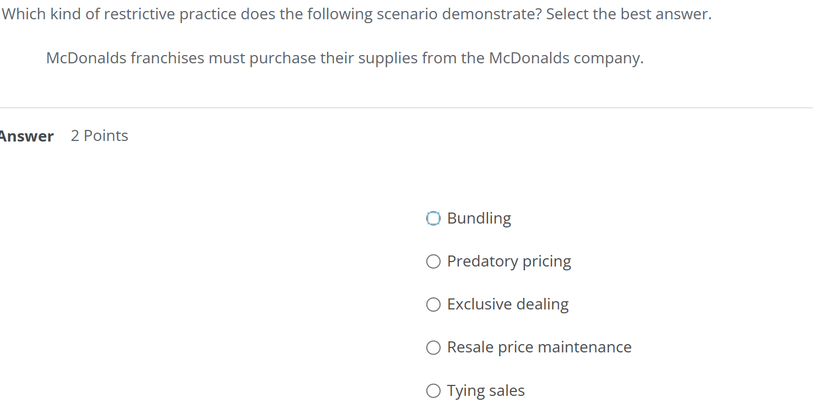813x408 pixels.
Task: Click the question prompt text
Action: pos(355,13)
